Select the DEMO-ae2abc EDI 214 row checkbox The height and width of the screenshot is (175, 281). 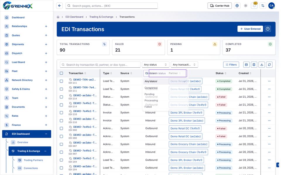pyautogui.click(x=61, y=97)
